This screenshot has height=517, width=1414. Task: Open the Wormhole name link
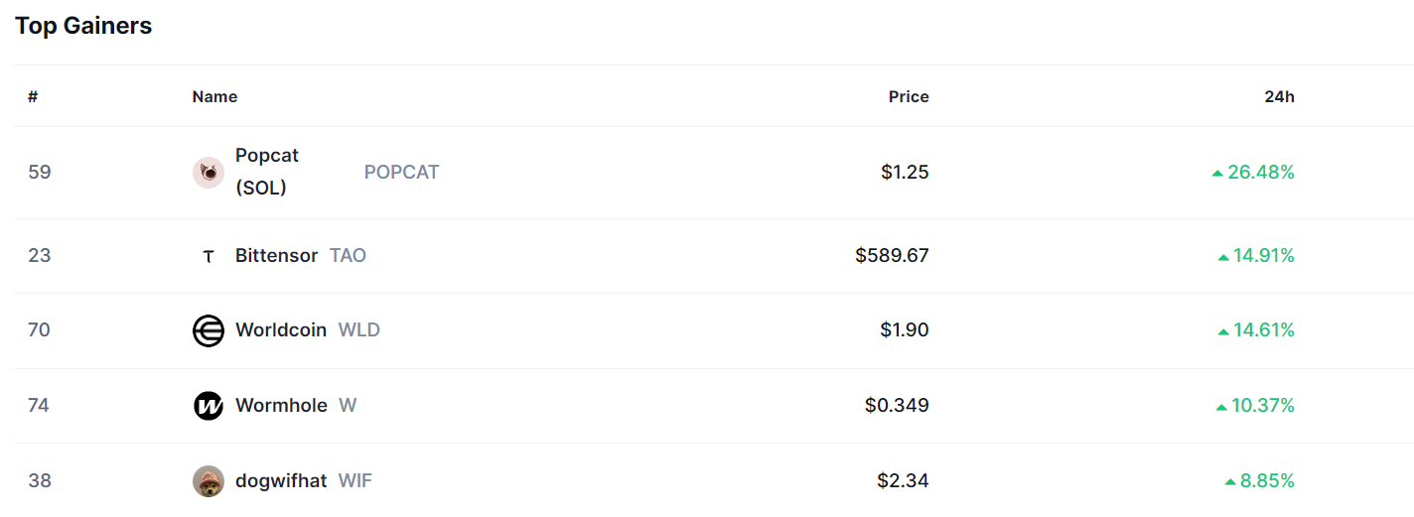(x=281, y=405)
